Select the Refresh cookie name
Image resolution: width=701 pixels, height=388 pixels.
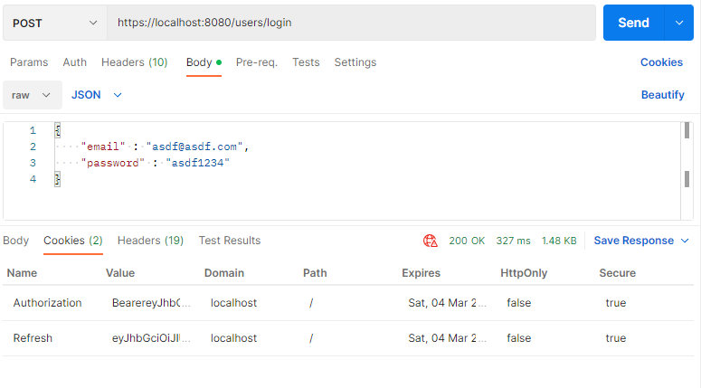[33, 338]
